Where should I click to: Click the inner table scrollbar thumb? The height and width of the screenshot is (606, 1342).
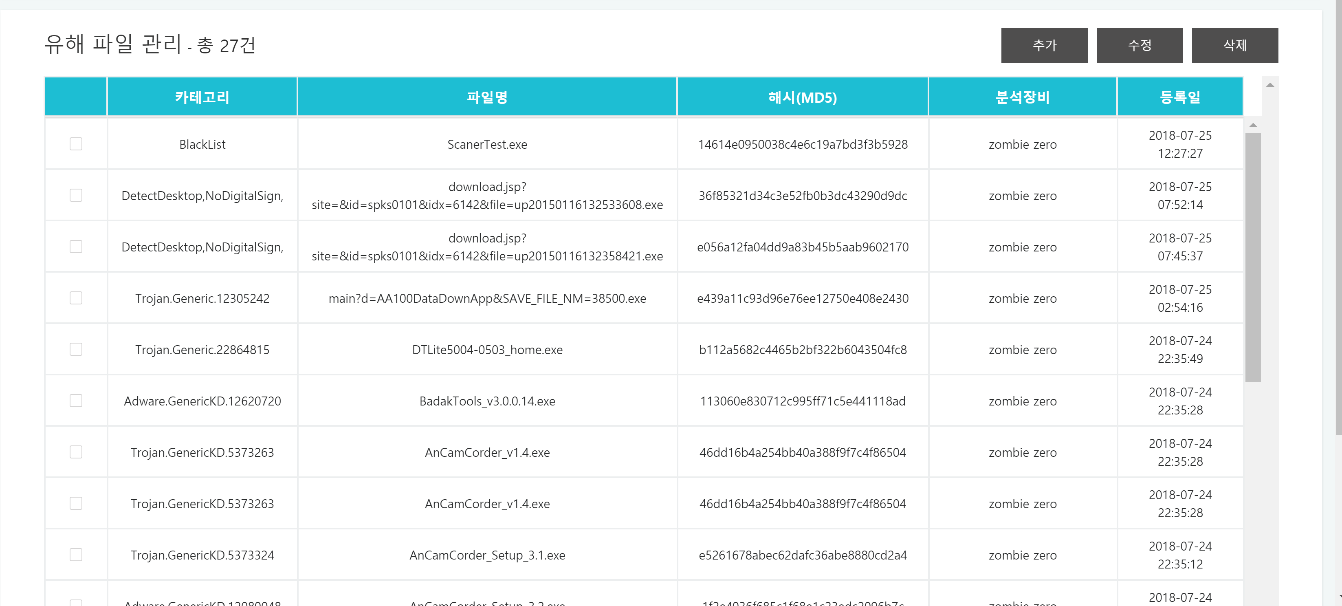point(1253,258)
